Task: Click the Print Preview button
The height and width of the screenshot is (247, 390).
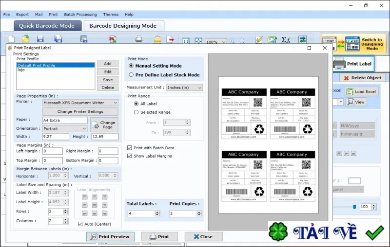Action: [111, 237]
